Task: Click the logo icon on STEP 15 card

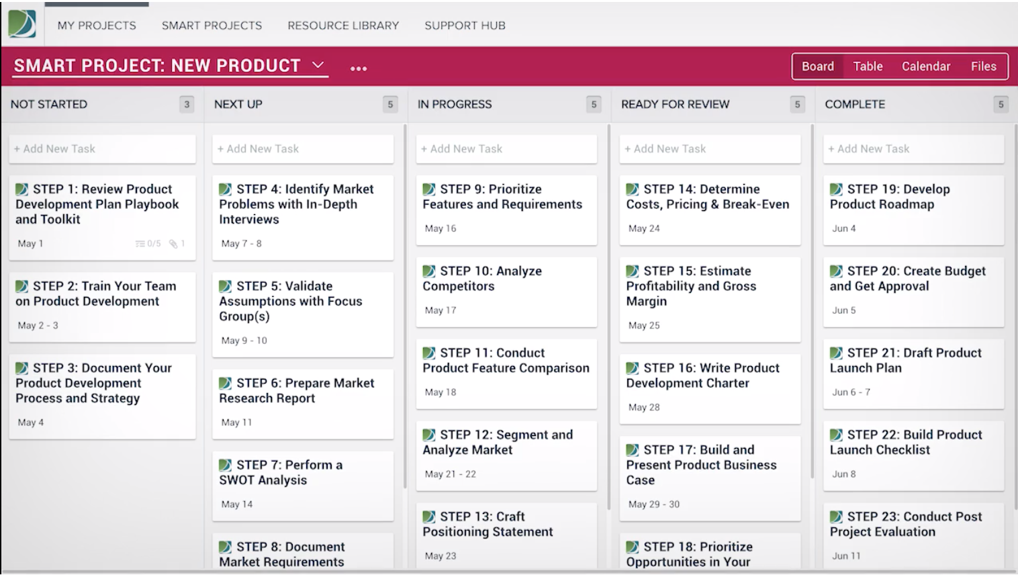Action: tap(633, 271)
